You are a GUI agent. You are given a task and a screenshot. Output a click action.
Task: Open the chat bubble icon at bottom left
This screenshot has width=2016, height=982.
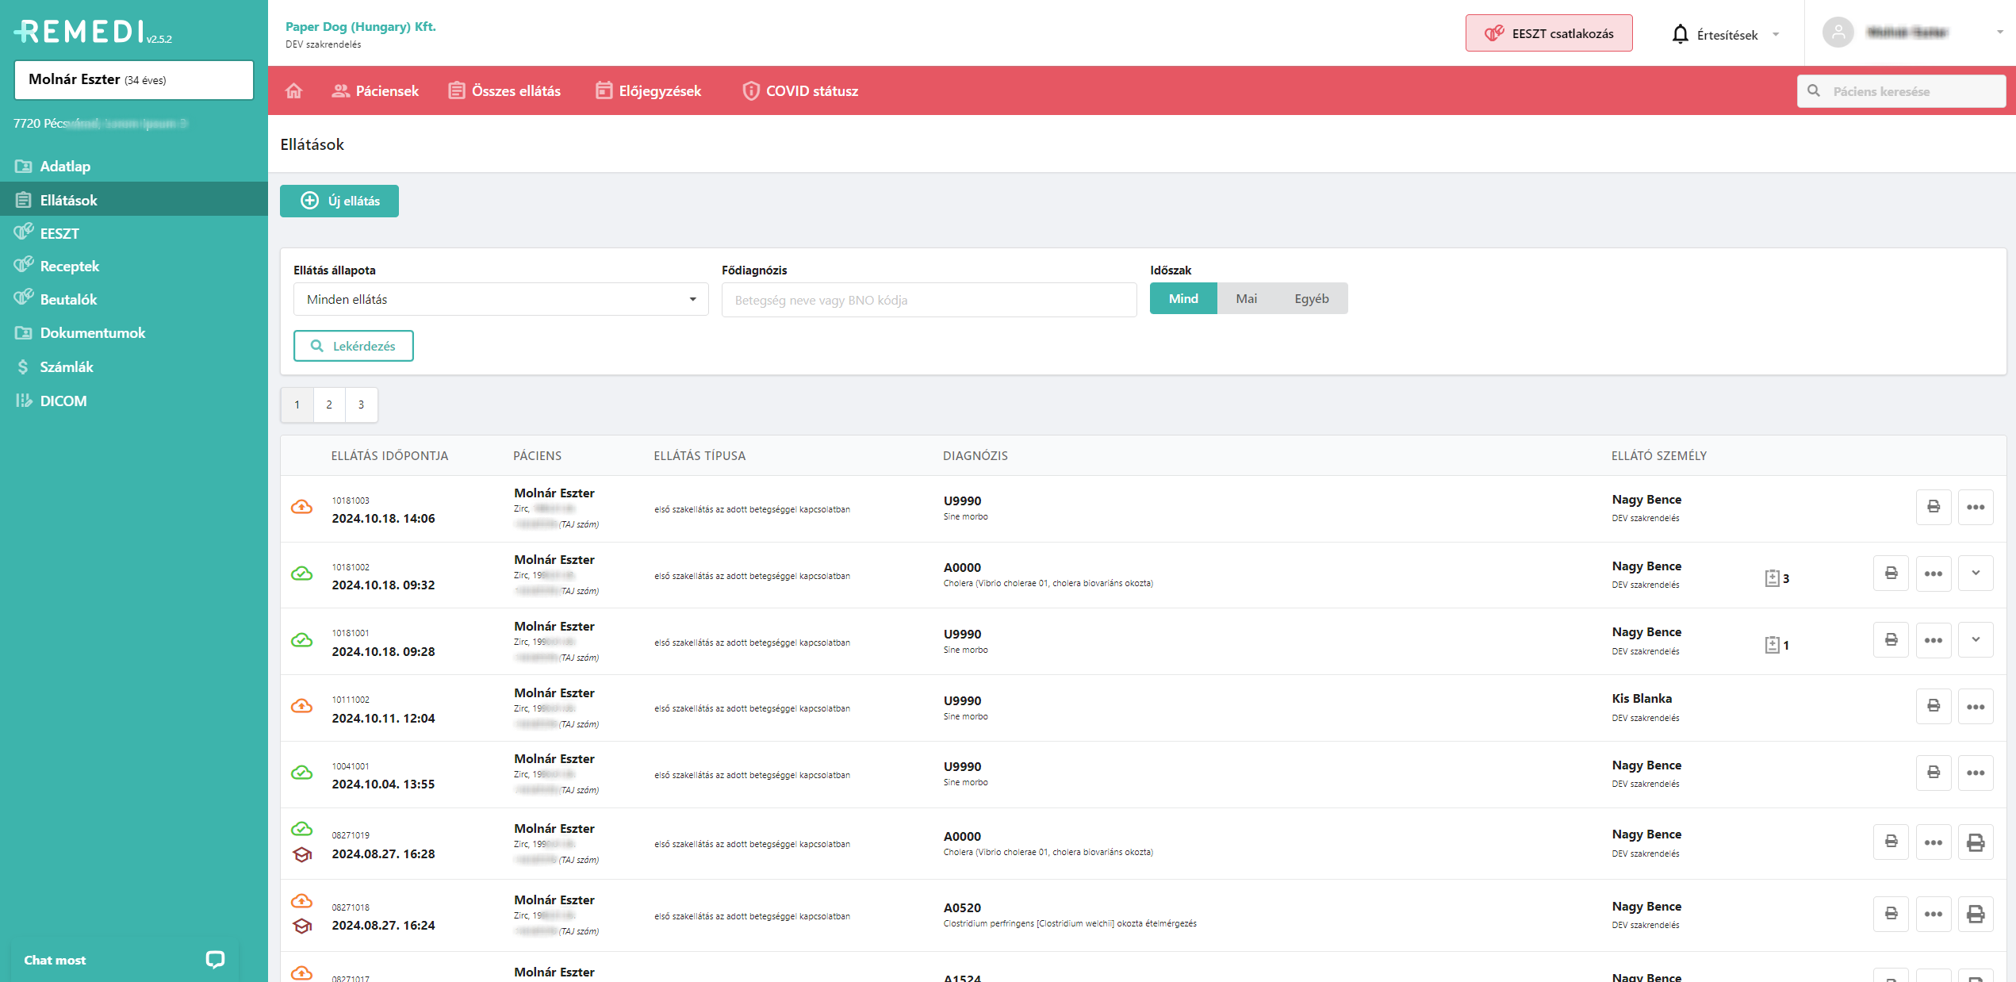(215, 960)
